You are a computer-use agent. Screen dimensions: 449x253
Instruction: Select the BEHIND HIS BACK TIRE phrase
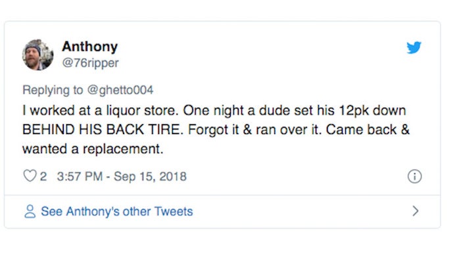click(x=103, y=129)
